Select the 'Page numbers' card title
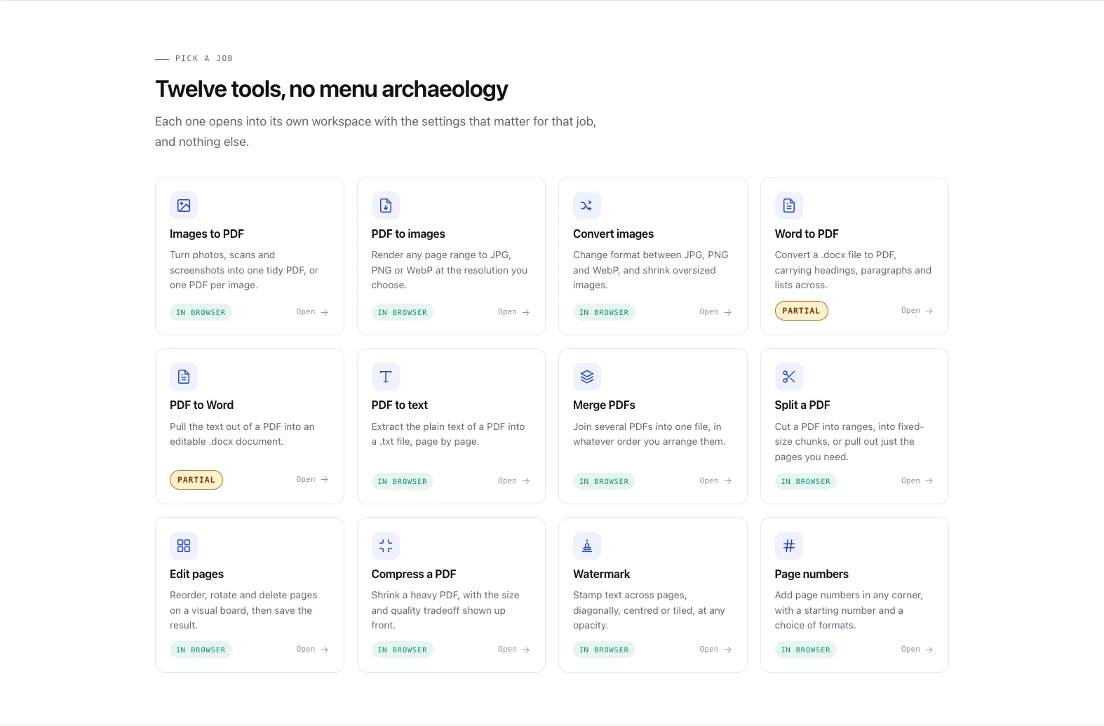This screenshot has width=1104, height=726. (x=812, y=574)
